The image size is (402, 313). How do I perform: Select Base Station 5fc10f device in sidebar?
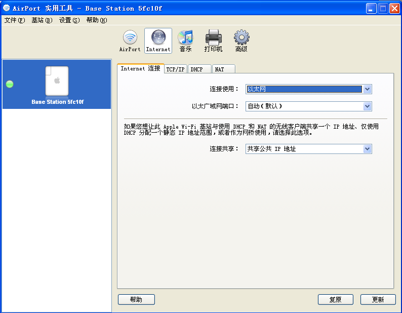[57, 84]
